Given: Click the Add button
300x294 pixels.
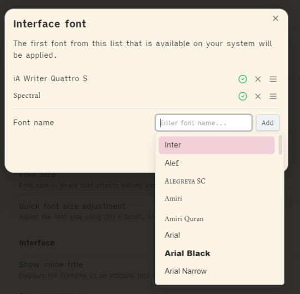Looking at the screenshot, I should 268,123.
